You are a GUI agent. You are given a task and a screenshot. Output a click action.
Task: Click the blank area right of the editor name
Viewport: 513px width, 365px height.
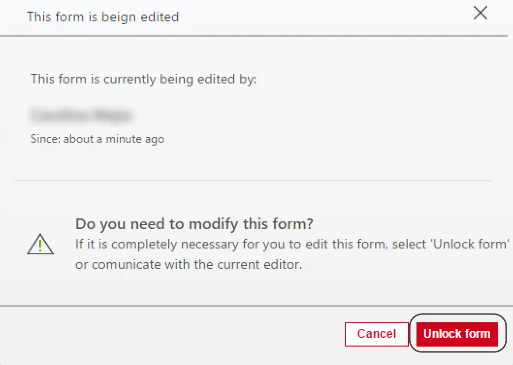pyautogui.click(x=311, y=115)
